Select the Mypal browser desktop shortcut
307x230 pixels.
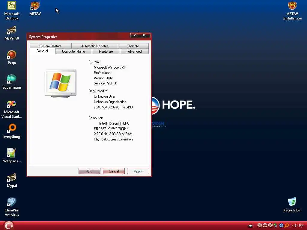point(12,180)
